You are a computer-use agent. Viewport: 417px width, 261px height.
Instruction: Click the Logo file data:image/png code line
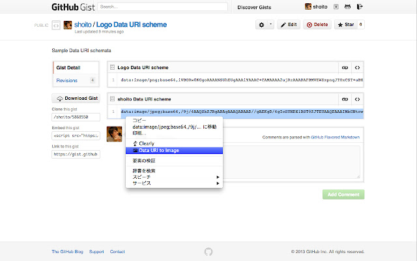242,80
